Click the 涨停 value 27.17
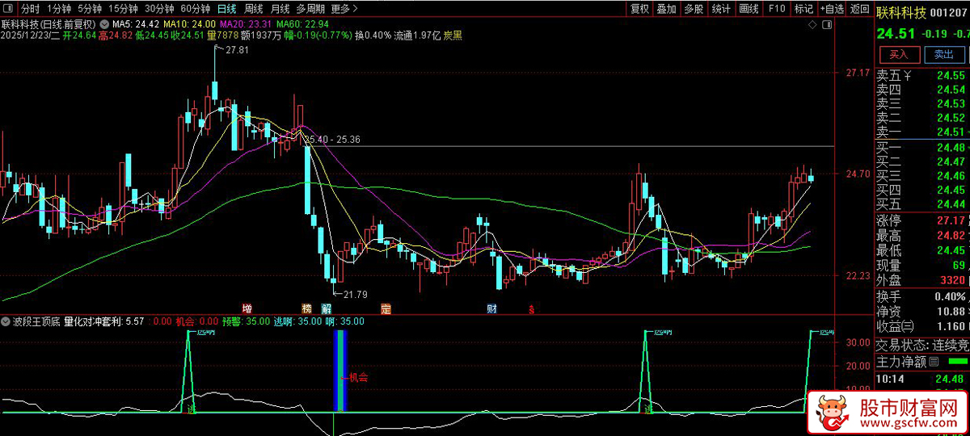970x436 pixels. [x=951, y=220]
